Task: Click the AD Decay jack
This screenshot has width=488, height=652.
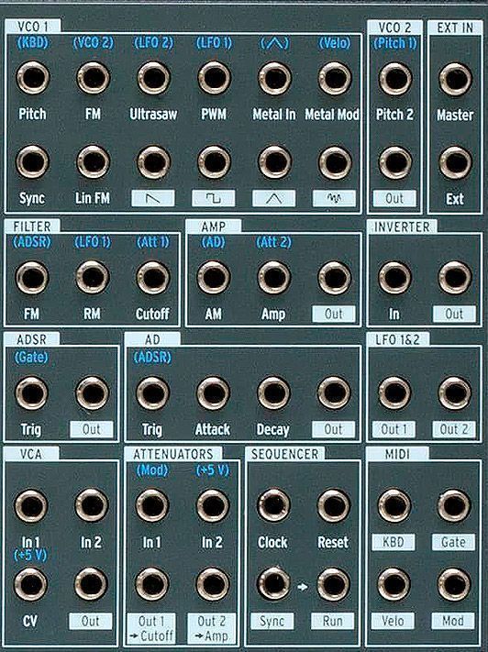Action: point(273,392)
